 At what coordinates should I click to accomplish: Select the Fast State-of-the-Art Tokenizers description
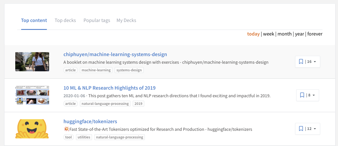click(x=158, y=129)
